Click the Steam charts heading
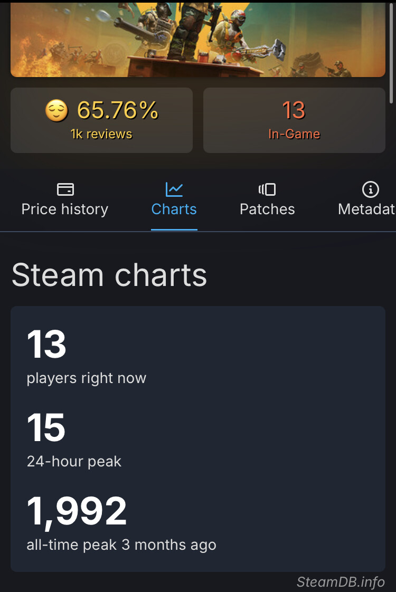This screenshot has height=592, width=396. point(109,275)
